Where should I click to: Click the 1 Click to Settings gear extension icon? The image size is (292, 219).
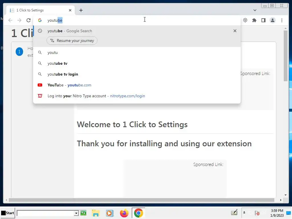pyautogui.click(x=245, y=20)
